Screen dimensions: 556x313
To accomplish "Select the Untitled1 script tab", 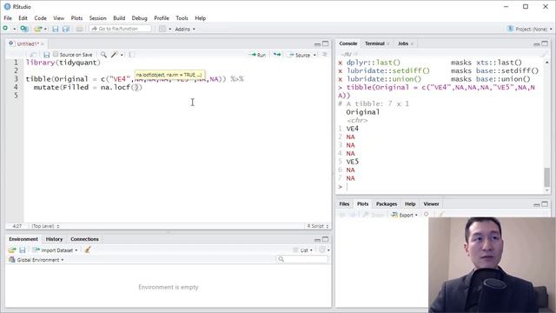I will (x=27, y=43).
